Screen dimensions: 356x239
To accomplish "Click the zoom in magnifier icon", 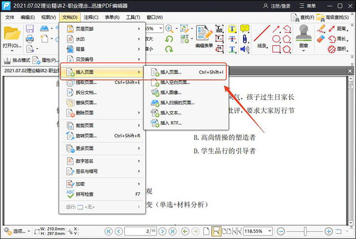I will pos(169,28).
